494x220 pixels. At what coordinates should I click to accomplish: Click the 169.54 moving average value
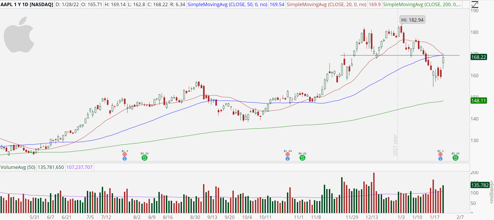click(277, 5)
